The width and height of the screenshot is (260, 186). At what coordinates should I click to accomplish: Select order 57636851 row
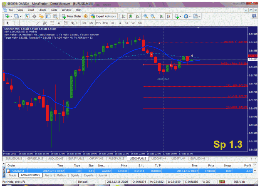[129, 171]
